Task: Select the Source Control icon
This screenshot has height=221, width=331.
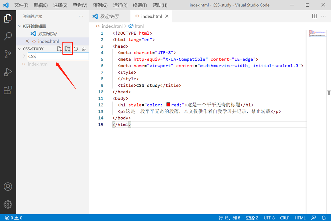Action: pos(8,54)
